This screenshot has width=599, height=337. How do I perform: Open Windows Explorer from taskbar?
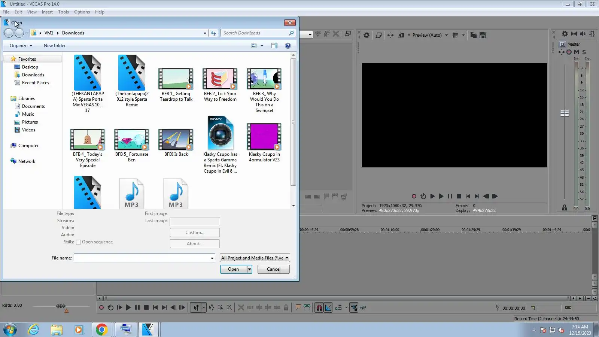click(x=57, y=330)
